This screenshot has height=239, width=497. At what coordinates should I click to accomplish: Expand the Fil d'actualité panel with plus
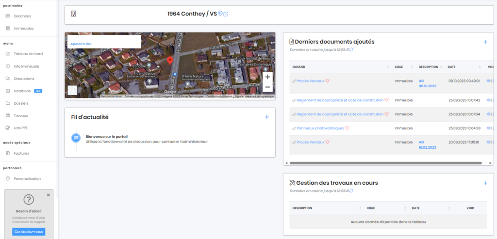[266, 117]
